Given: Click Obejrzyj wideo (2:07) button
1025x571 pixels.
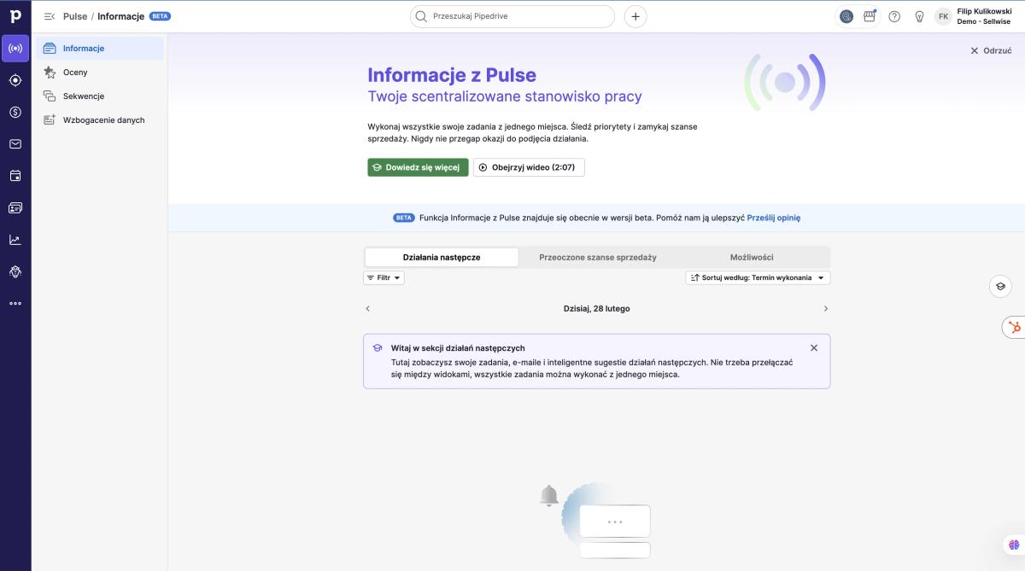Looking at the screenshot, I should (529, 167).
